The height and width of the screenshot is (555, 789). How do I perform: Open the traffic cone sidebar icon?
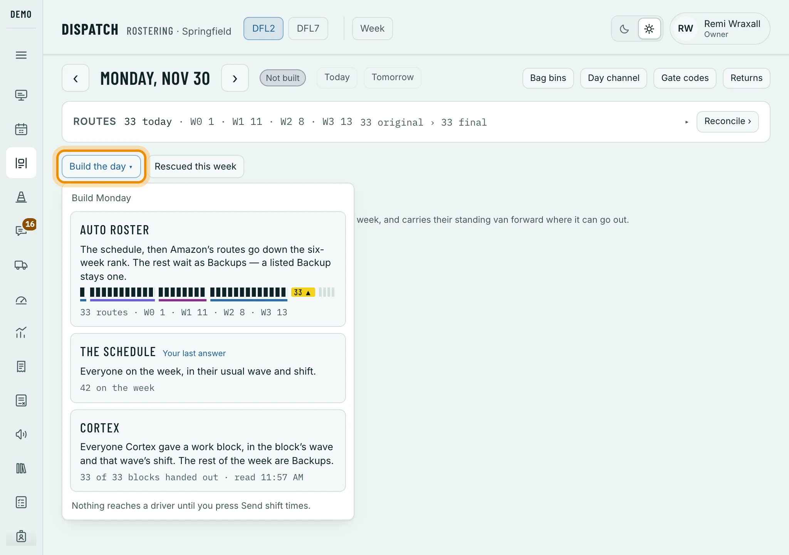point(21,197)
